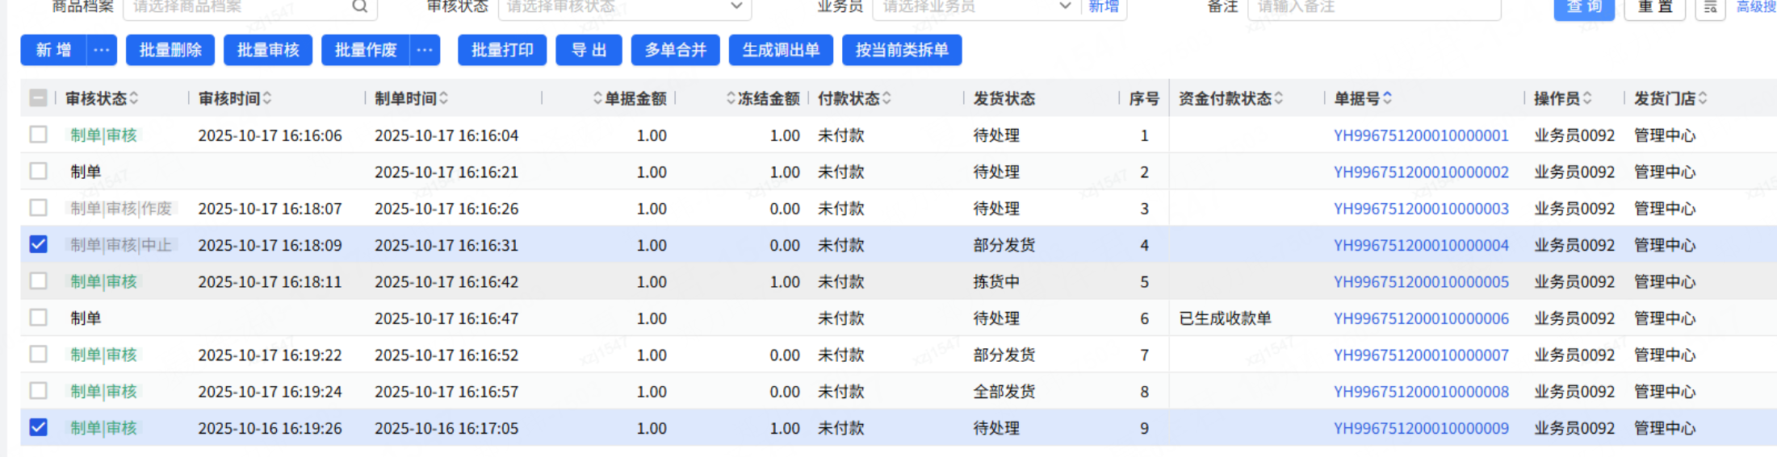Viewport: 1777px width, 457px height.
Task: Uncheck the row 4 checkbox (中止)
Action: point(38,244)
